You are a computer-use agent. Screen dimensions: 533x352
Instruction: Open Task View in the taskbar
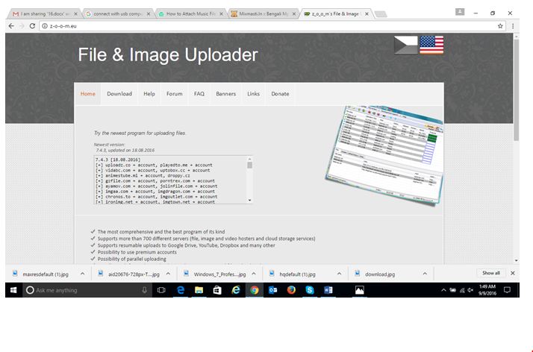(161, 290)
